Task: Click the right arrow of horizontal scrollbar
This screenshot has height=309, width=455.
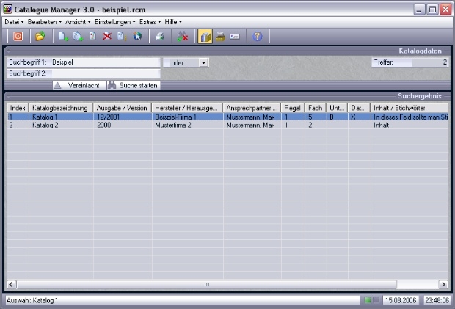Action: 443,284
